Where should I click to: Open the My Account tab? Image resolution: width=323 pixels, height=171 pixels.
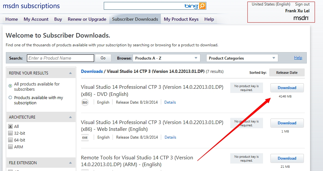[x=36, y=19]
